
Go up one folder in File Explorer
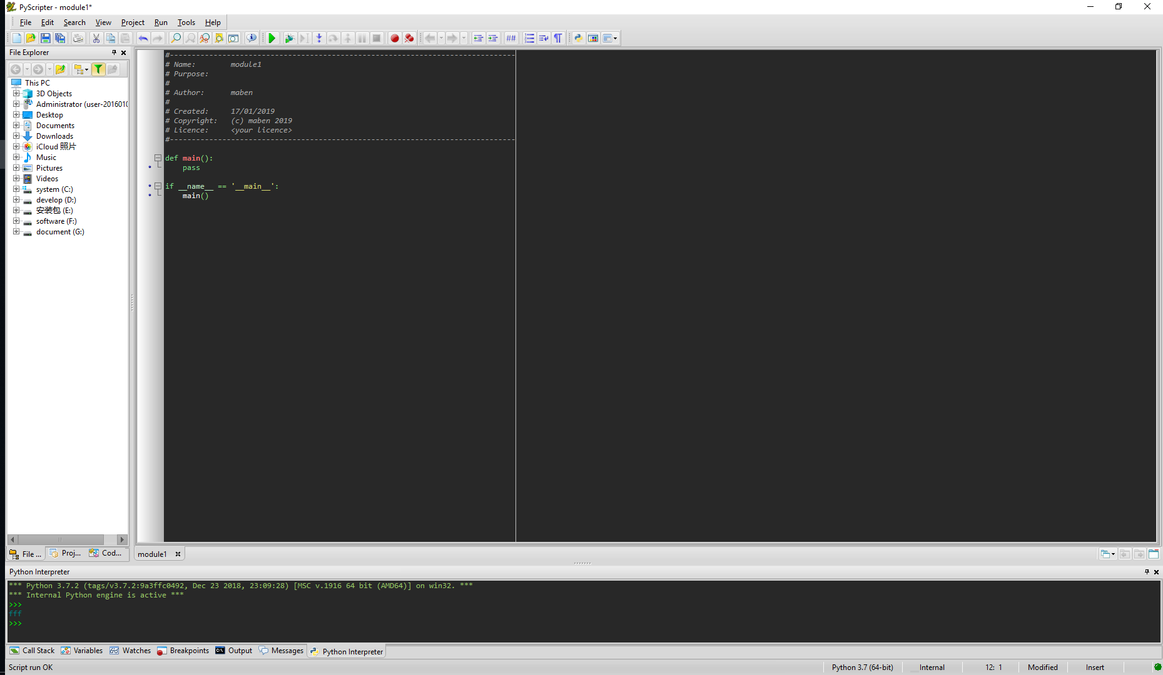pos(61,69)
